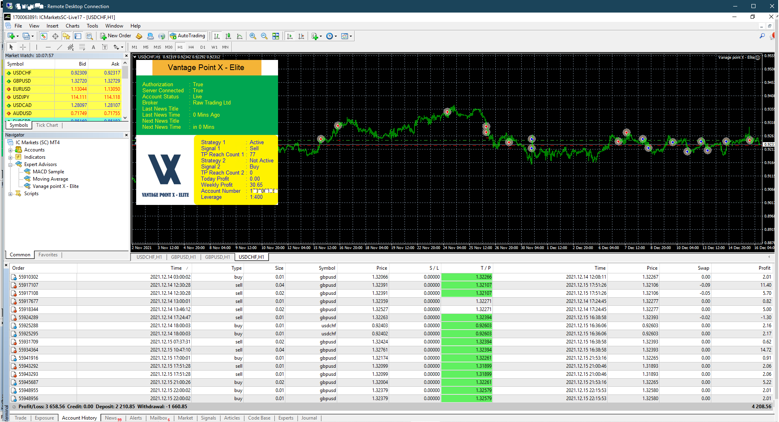Set the H4 timeframe
Screen dimensions: 779x422
click(191, 47)
